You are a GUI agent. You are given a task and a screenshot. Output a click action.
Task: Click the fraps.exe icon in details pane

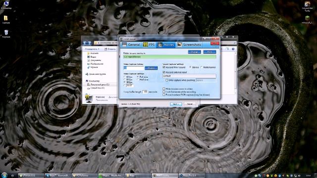pos(89,99)
